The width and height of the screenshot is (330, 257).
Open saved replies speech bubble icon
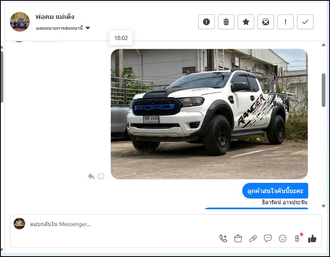point(268,238)
